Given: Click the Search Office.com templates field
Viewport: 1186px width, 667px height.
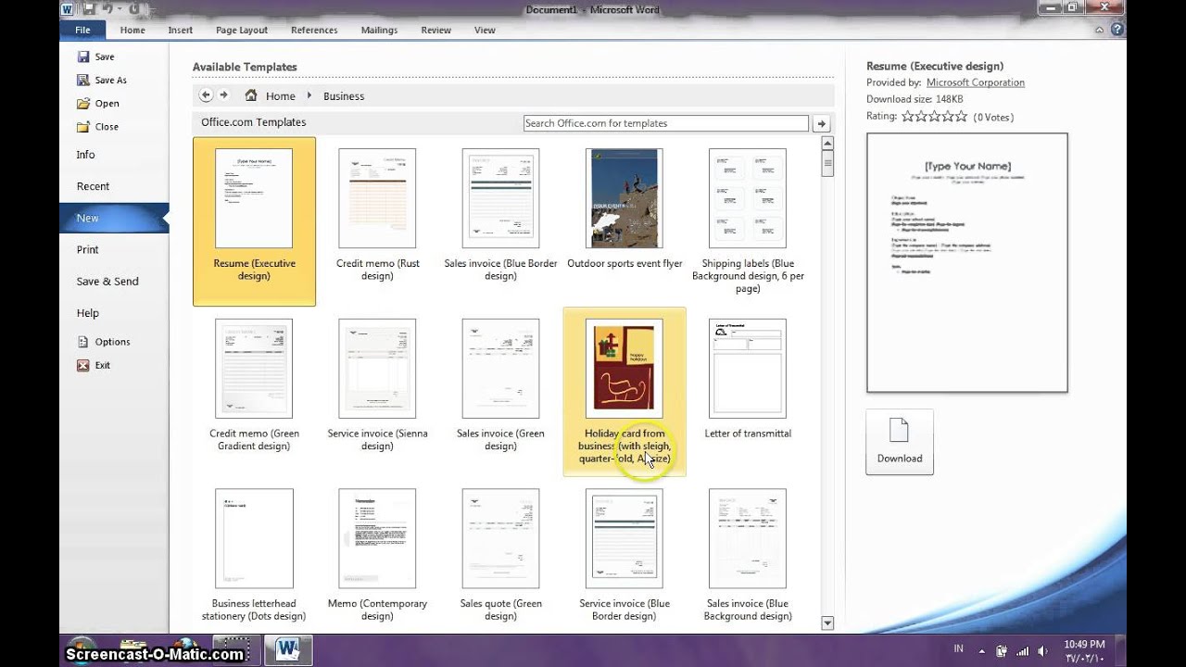Looking at the screenshot, I should (666, 123).
